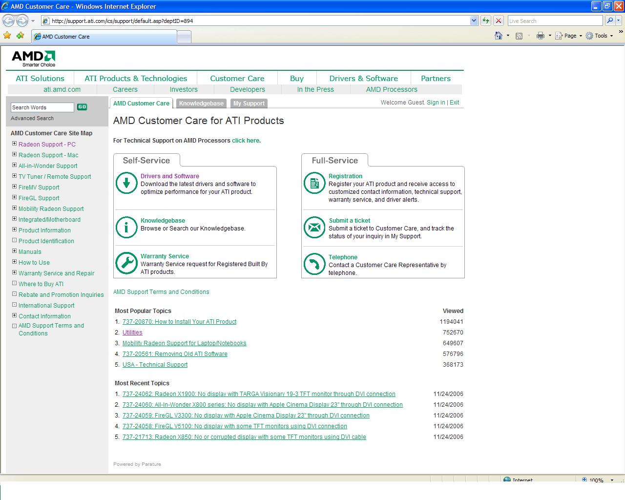The image size is (625, 500).
Task: Select the AMD Customer Care browser tab
Action: (104, 37)
